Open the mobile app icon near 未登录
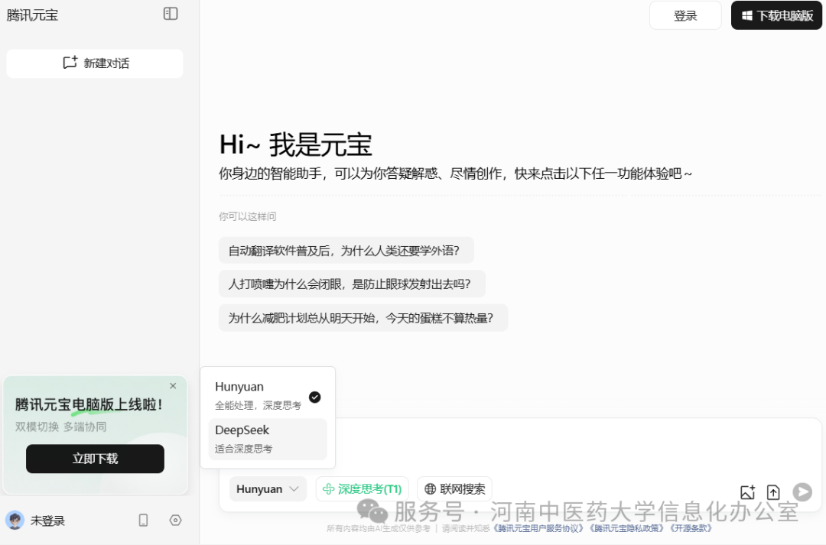Screen dimensions: 826x545 (x=142, y=521)
